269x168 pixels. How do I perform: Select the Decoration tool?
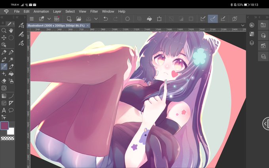pos(11,67)
